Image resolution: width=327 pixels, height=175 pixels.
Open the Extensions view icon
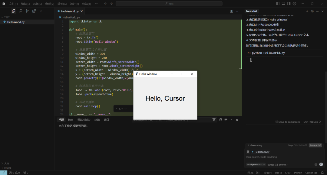click(x=34, y=11)
